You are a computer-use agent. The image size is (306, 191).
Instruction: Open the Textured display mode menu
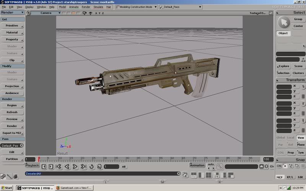click(257, 13)
